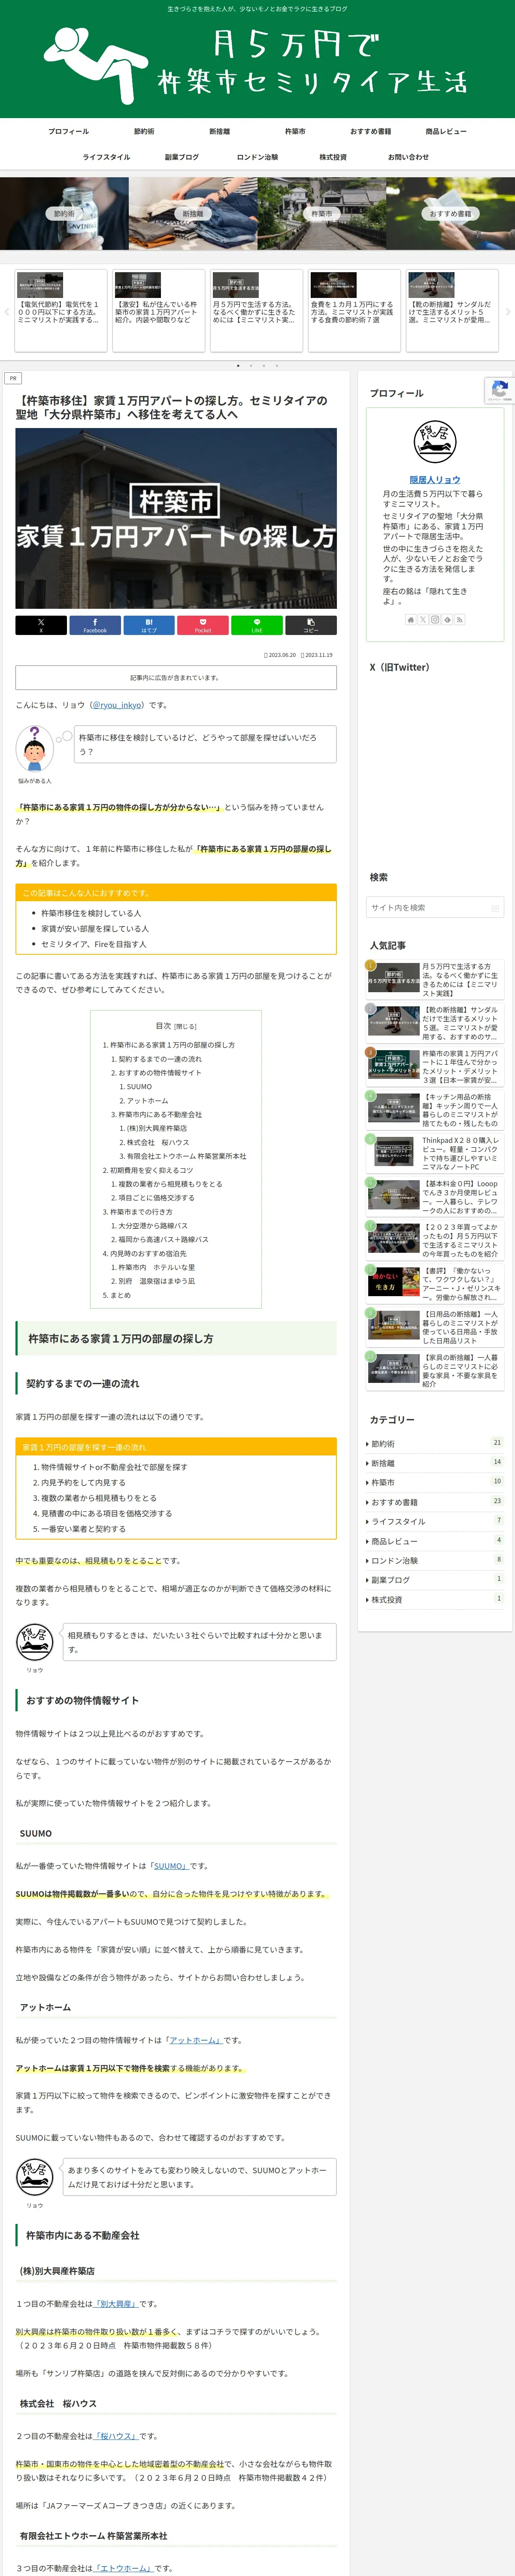Open the @ryou_inkyo Twitter link
The width and height of the screenshot is (515, 2576).
point(117,705)
